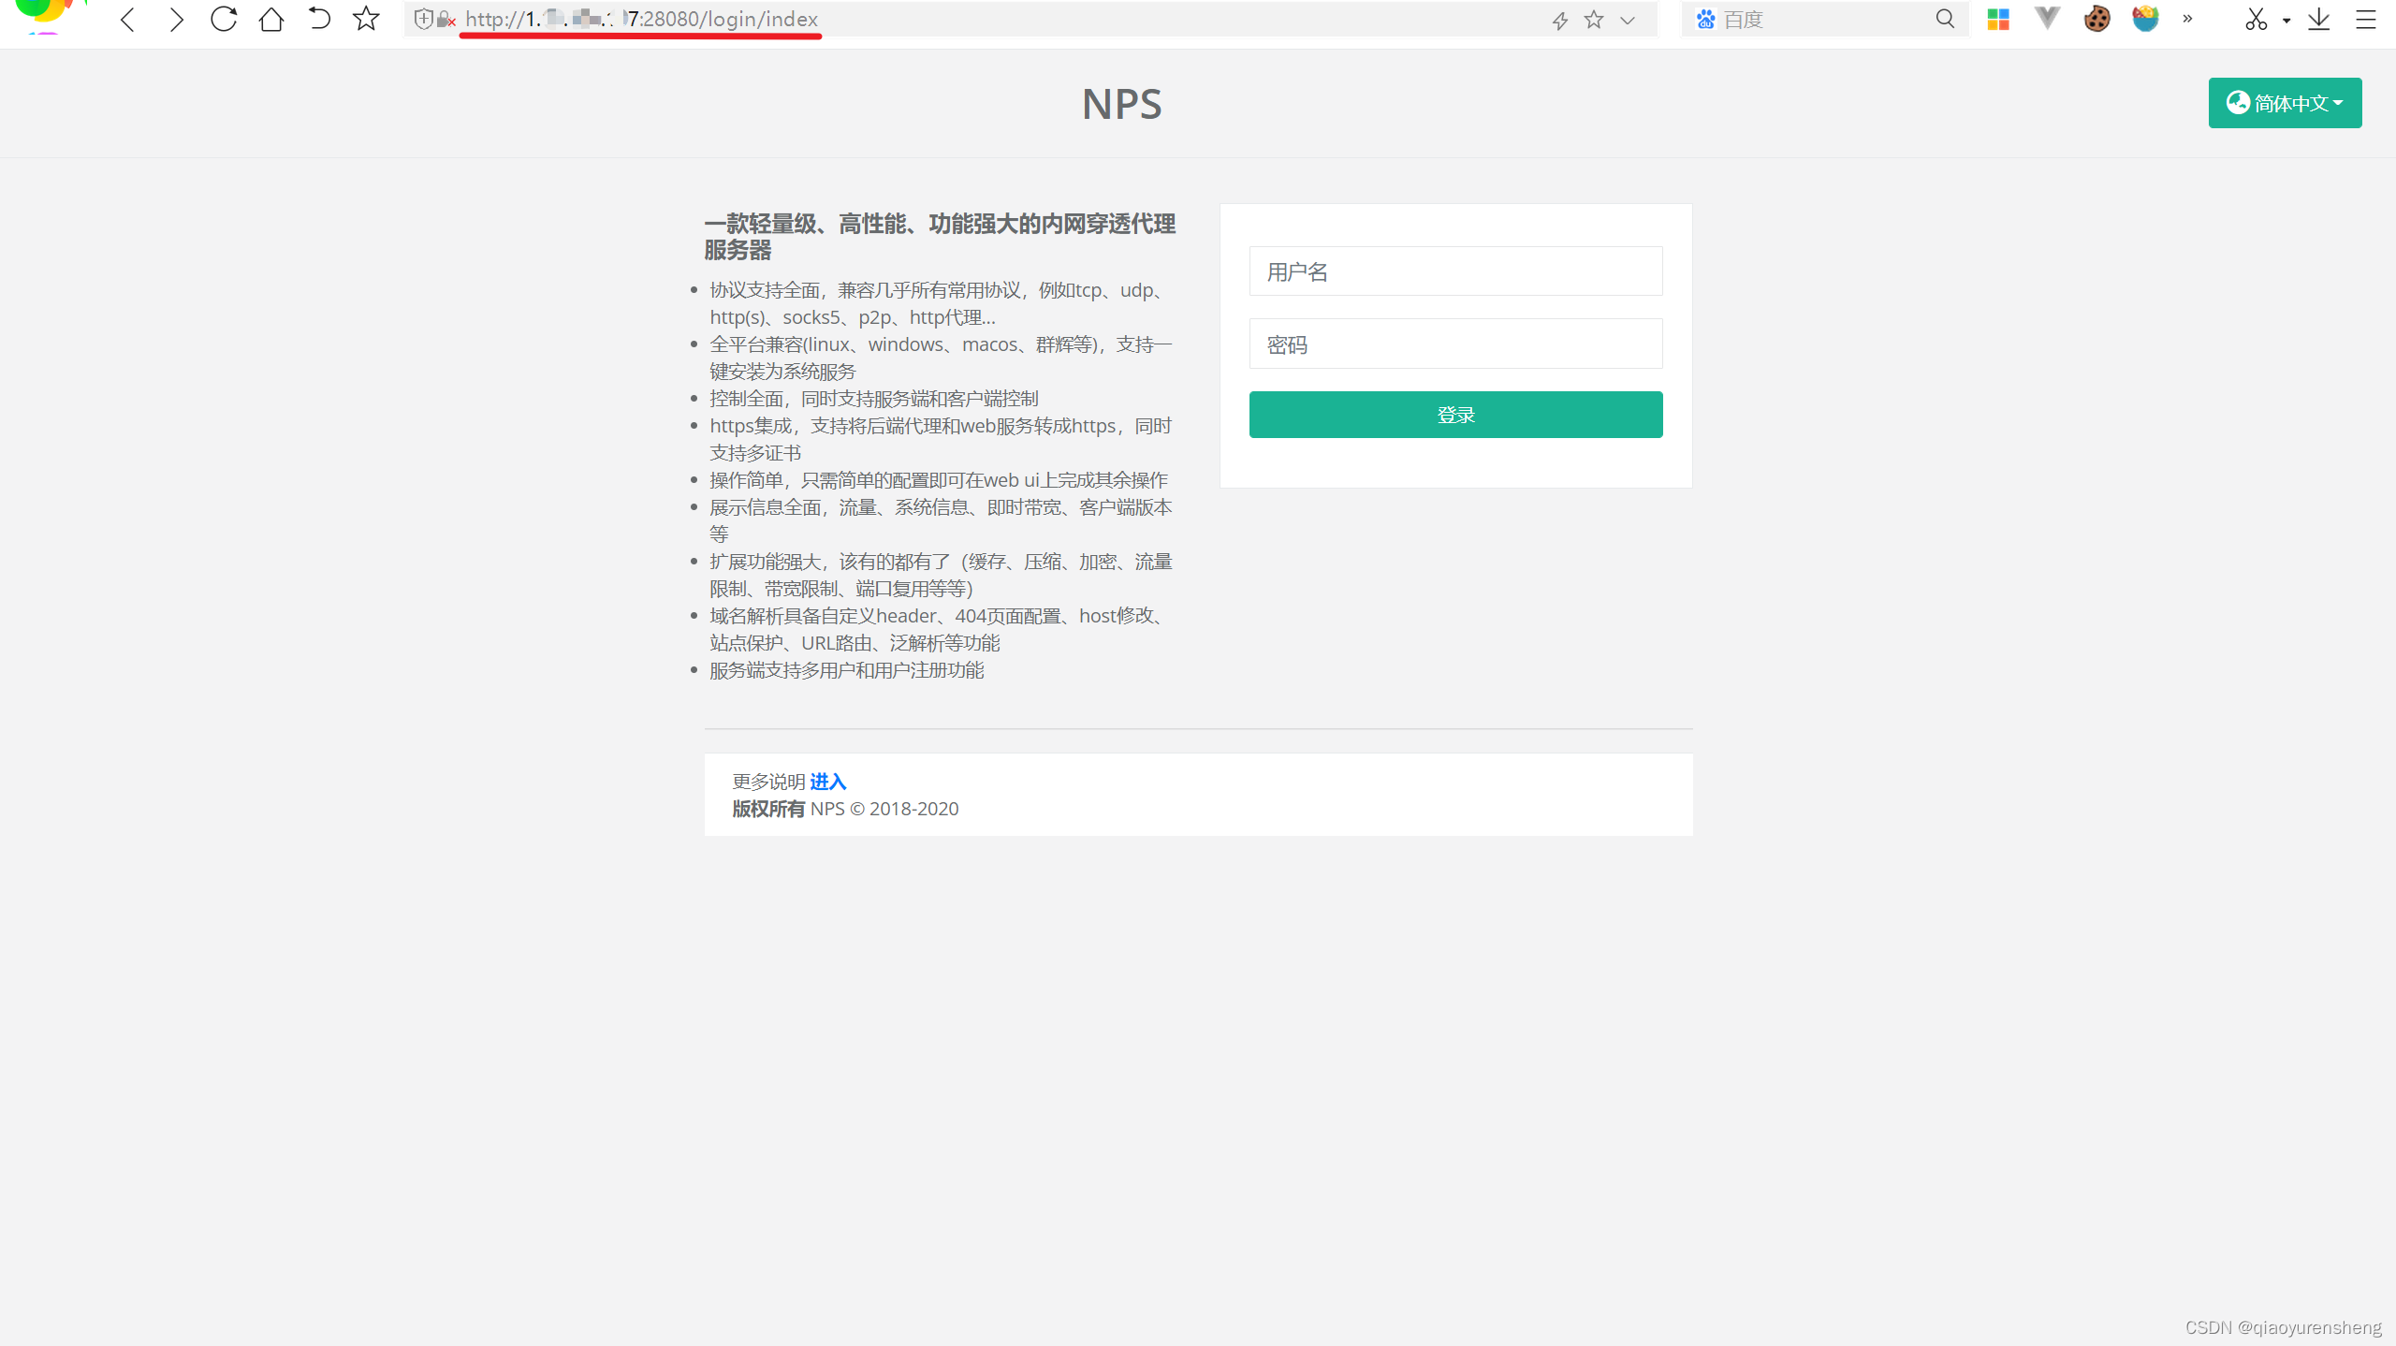Click the 用户名 username field
The height and width of the screenshot is (1346, 2396).
(x=1455, y=271)
